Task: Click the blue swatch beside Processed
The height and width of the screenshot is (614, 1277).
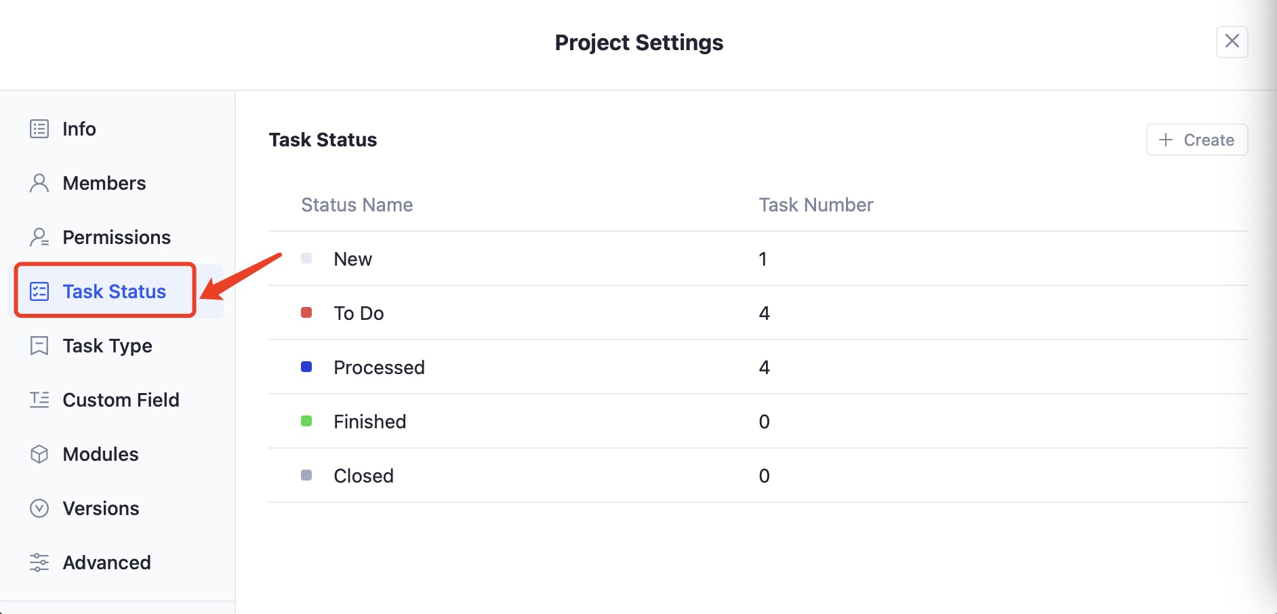Action: [x=306, y=367]
